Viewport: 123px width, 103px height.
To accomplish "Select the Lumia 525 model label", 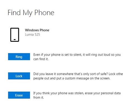I will [x=33, y=34].
